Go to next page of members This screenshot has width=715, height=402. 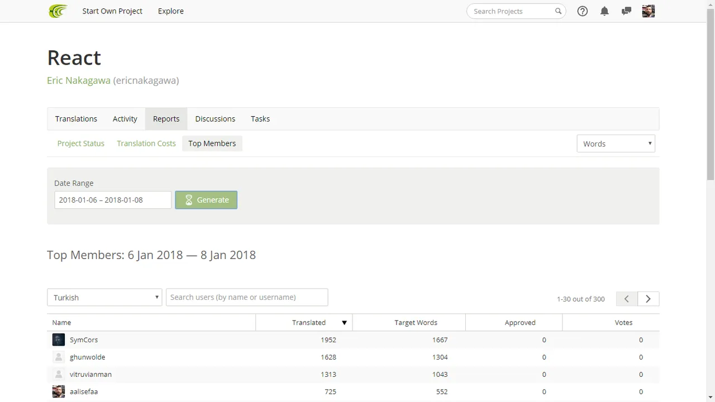click(x=649, y=299)
